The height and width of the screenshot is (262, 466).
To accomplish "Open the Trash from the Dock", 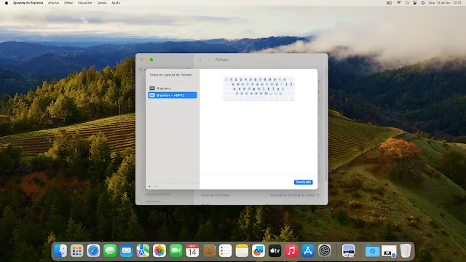I will click(x=406, y=250).
